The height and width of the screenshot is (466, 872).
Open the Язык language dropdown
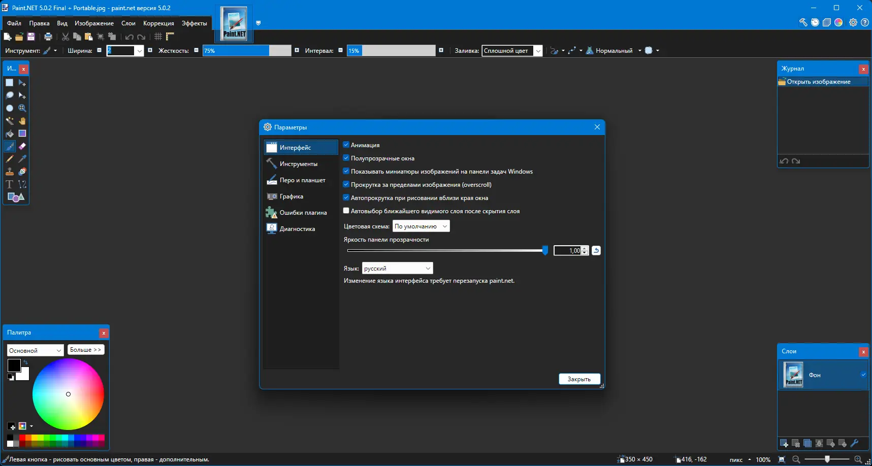pos(398,269)
